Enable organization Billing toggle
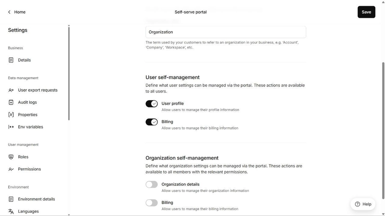This screenshot has width=385, height=216. click(152, 203)
